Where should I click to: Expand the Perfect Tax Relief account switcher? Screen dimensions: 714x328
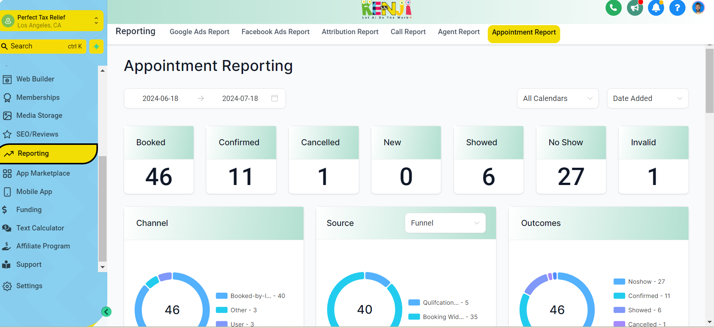[x=96, y=20]
